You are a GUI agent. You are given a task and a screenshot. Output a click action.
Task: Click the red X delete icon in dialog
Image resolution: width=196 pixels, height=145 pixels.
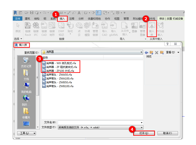point(157,52)
